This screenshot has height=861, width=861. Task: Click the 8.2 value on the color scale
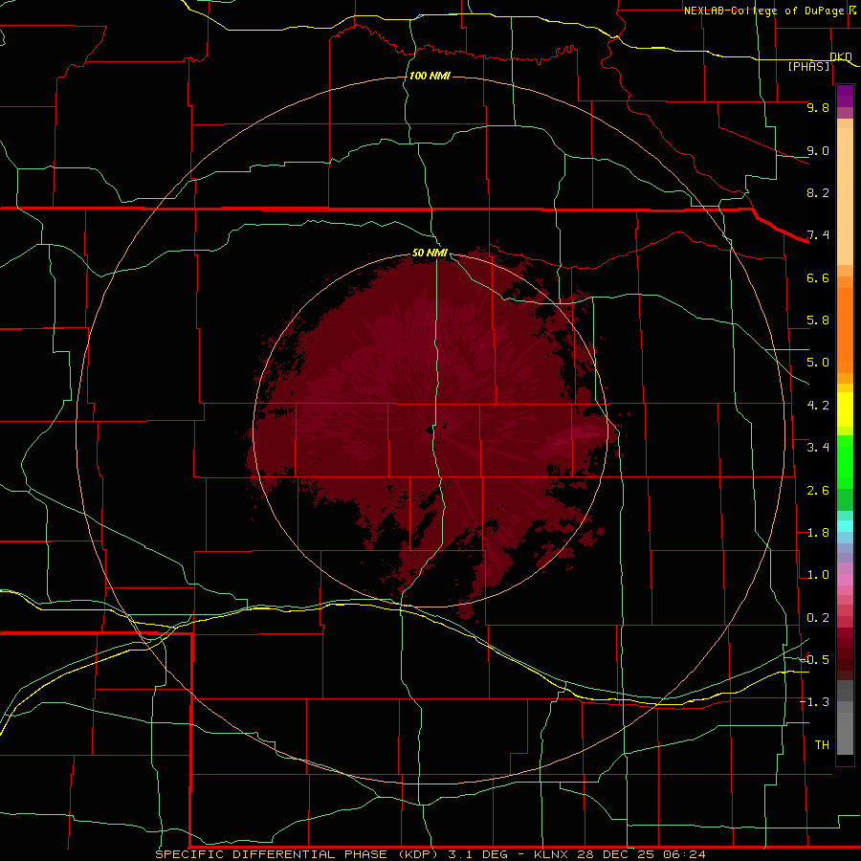(x=818, y=192)
